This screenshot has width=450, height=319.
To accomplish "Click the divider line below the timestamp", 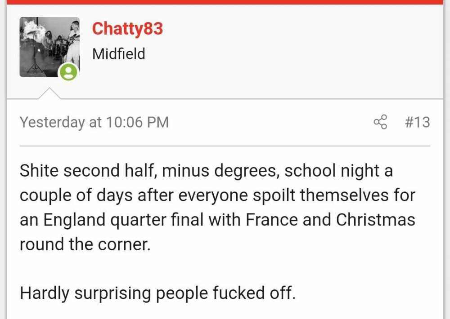I will 225,146.
